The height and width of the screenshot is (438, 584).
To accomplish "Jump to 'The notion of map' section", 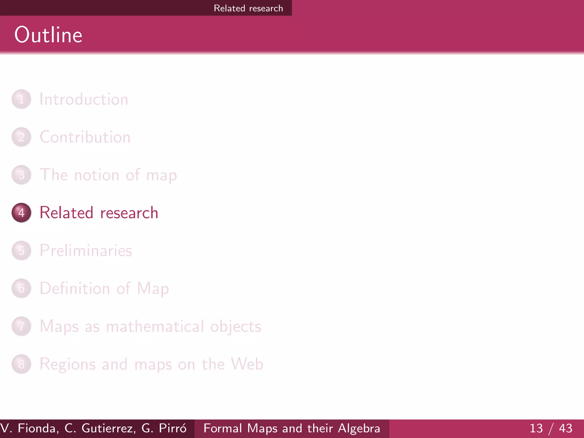I will click(108, 175).
